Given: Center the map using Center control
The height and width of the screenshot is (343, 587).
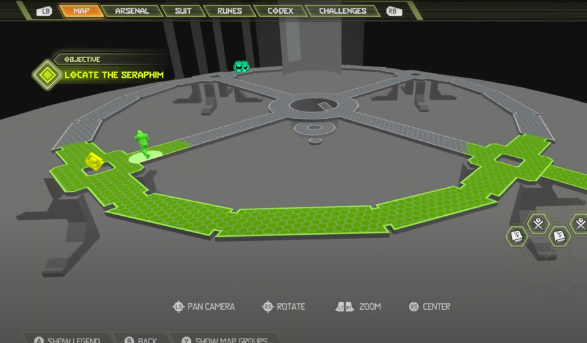Looking at the screenshot, I should (429, 306).
